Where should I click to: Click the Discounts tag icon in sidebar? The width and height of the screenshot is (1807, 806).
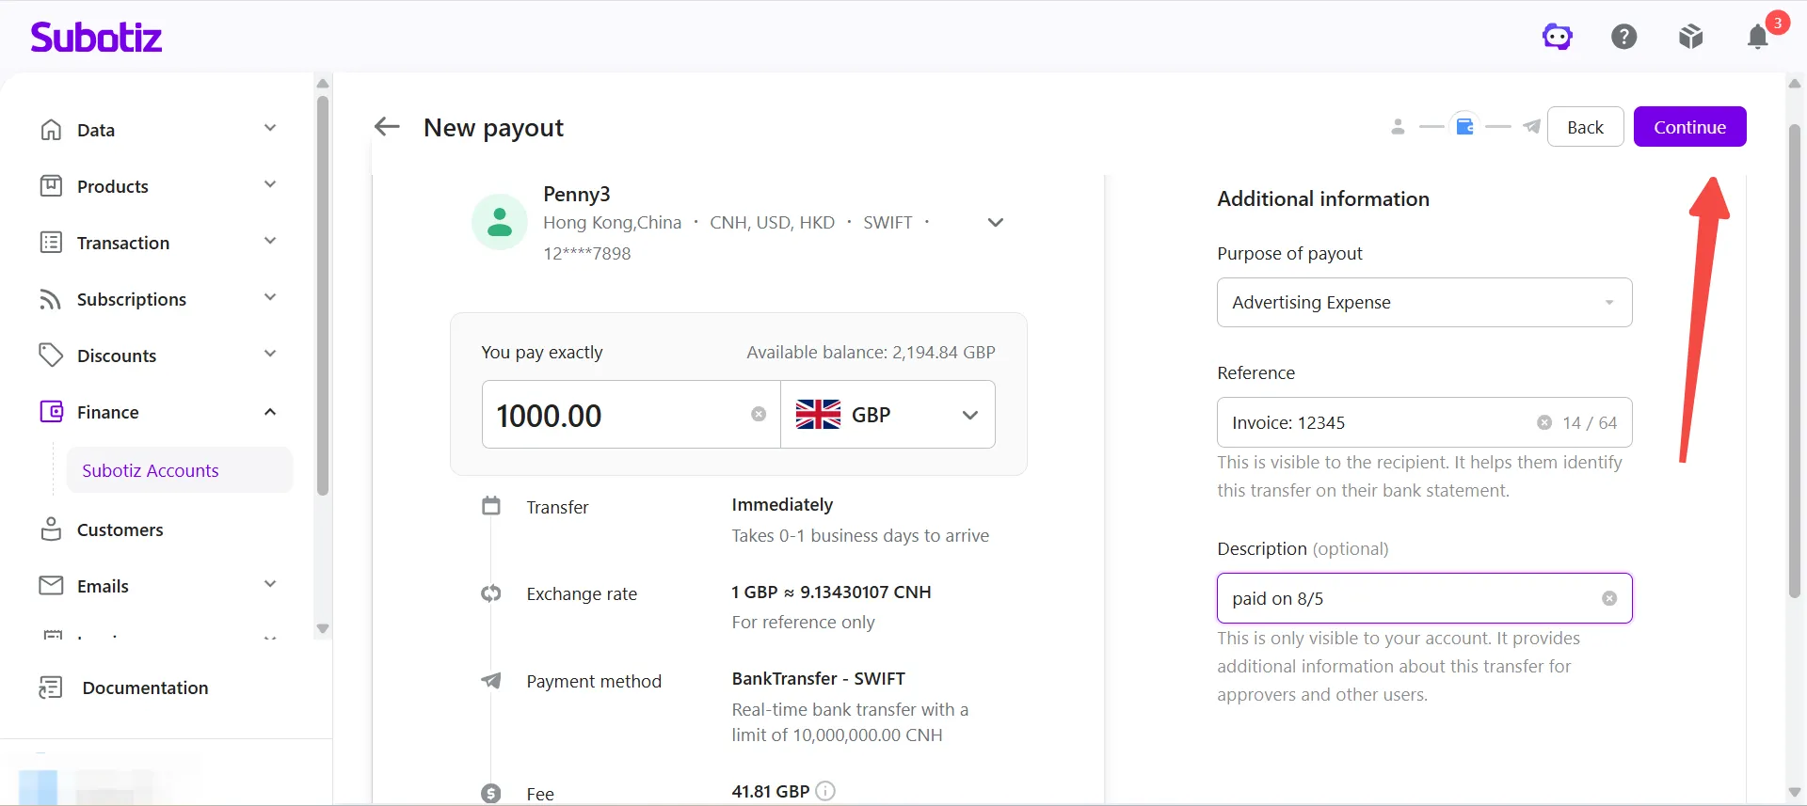[51, 356]
